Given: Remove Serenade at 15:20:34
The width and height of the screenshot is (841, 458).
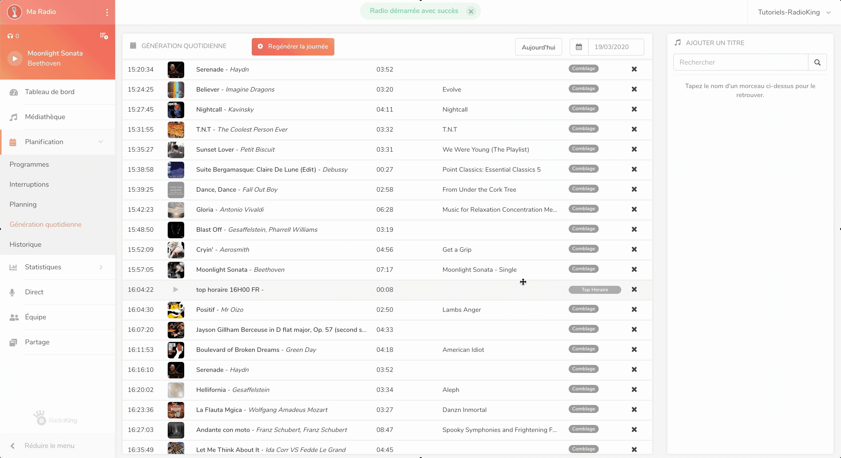Looking at the screenshot, I should click(x=634, y=69).
